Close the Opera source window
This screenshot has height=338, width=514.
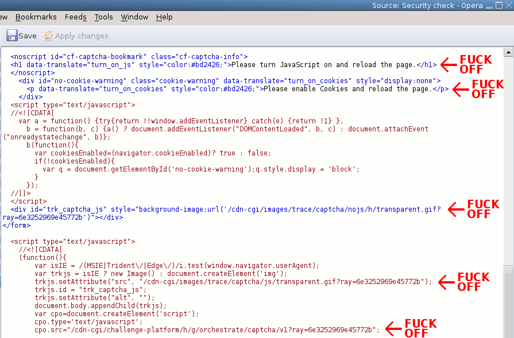tap(508, 6)
